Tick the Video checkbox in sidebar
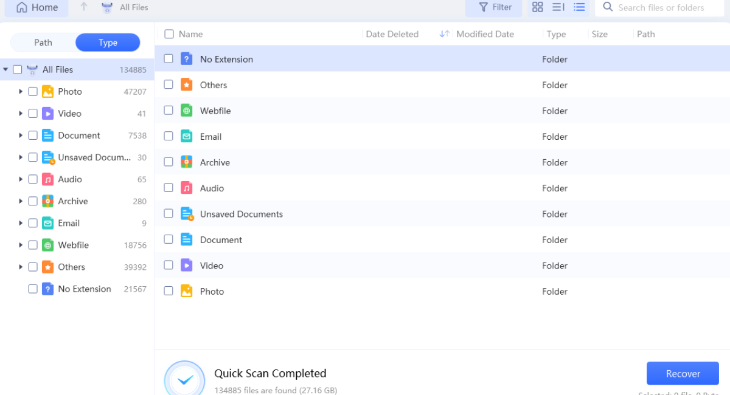 tap(33, 114)
